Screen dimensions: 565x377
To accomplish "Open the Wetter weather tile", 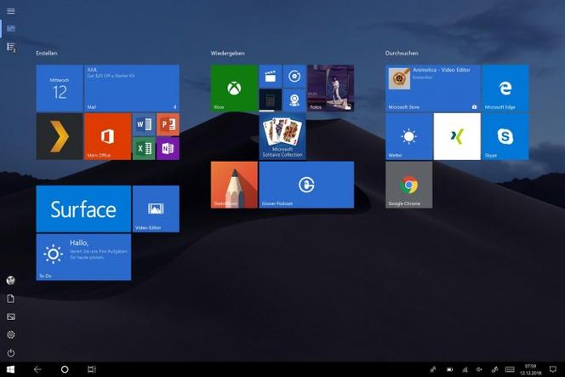I will (409, 136).
